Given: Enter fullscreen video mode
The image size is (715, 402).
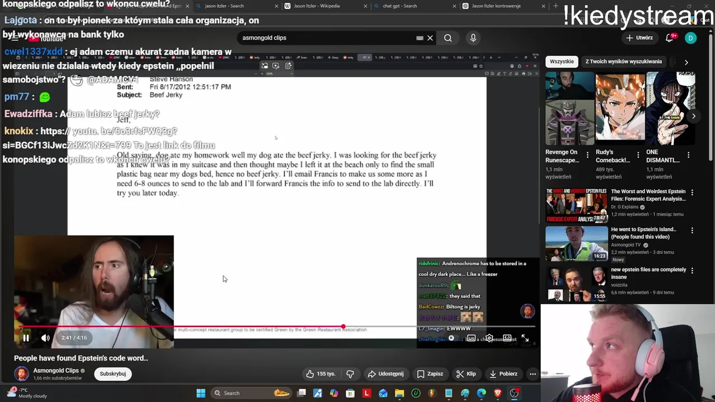Looking at the screenshot, I should coord(525,338).
